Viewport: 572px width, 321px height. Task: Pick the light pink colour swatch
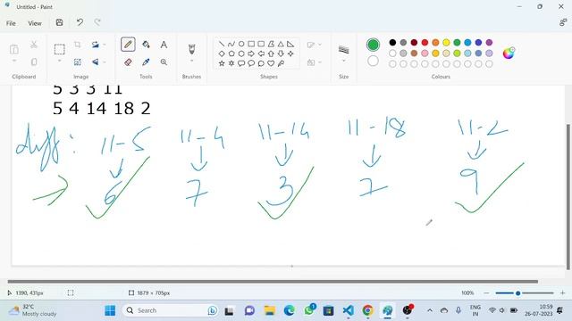pos(425,53)
